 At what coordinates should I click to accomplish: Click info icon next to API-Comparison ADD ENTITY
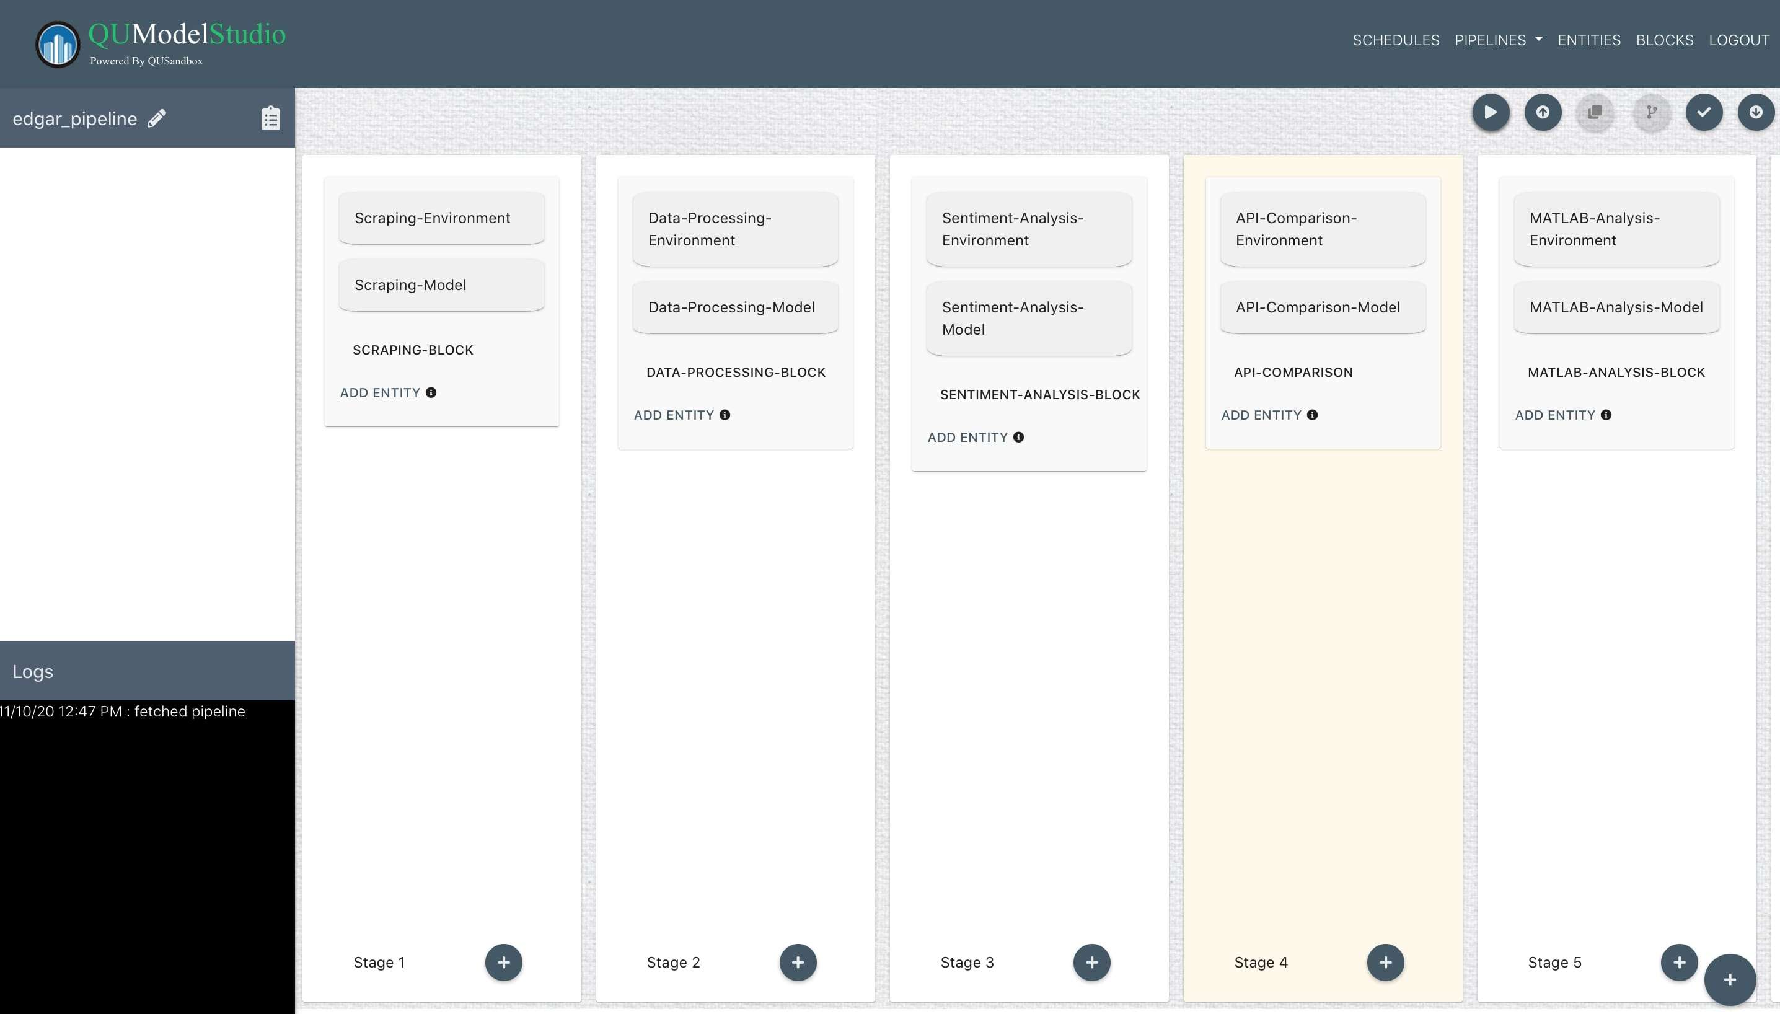(1313, 415)
